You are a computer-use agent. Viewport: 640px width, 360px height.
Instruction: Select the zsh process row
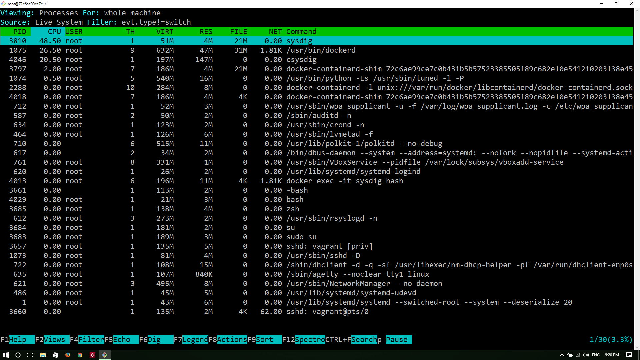[x=317, y=209]
